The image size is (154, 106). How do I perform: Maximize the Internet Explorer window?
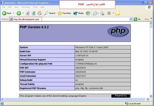click(146, 3)
